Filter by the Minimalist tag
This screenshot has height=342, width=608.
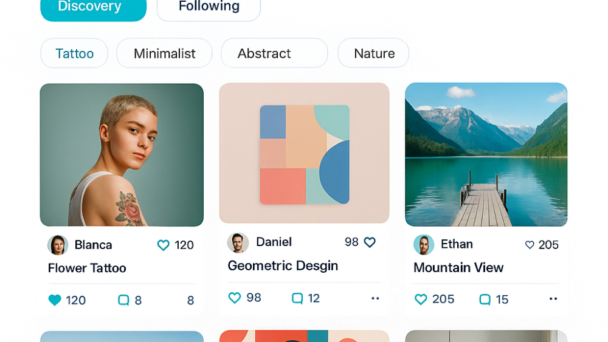[x=164, y=53]
